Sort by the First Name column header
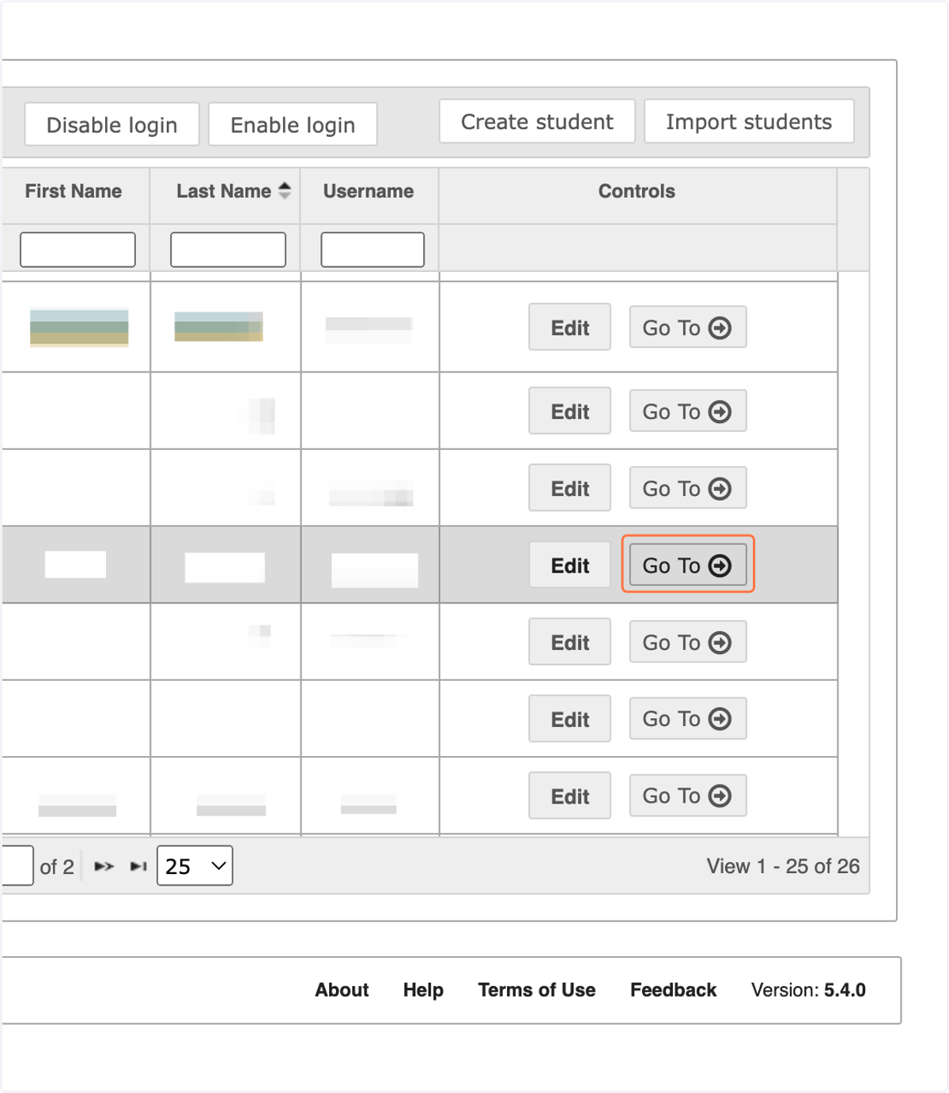949x1093 pixels. click(x=74, y=191)
